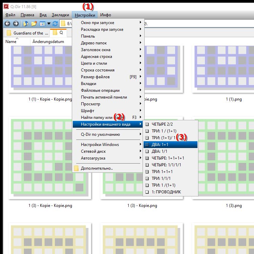Expand Строка состояния submenu
254x254 pixels.
pos(108,70)
